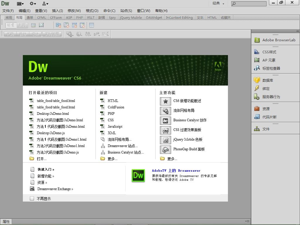Image resolution: width=300 pixels, height=225 pixels.
Task: Select the InContext Editing insert tab
Action: 179,18
